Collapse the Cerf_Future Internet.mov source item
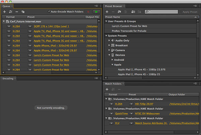This screenshot has height=135, width=201. [x=4, y=21]
